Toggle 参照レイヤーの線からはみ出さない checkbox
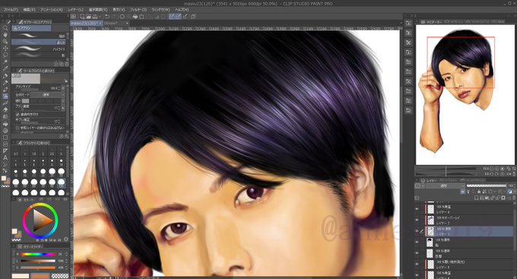517x279 pixels. 17,128
